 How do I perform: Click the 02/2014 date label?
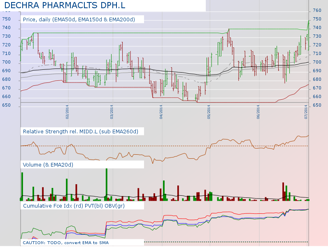67,112
